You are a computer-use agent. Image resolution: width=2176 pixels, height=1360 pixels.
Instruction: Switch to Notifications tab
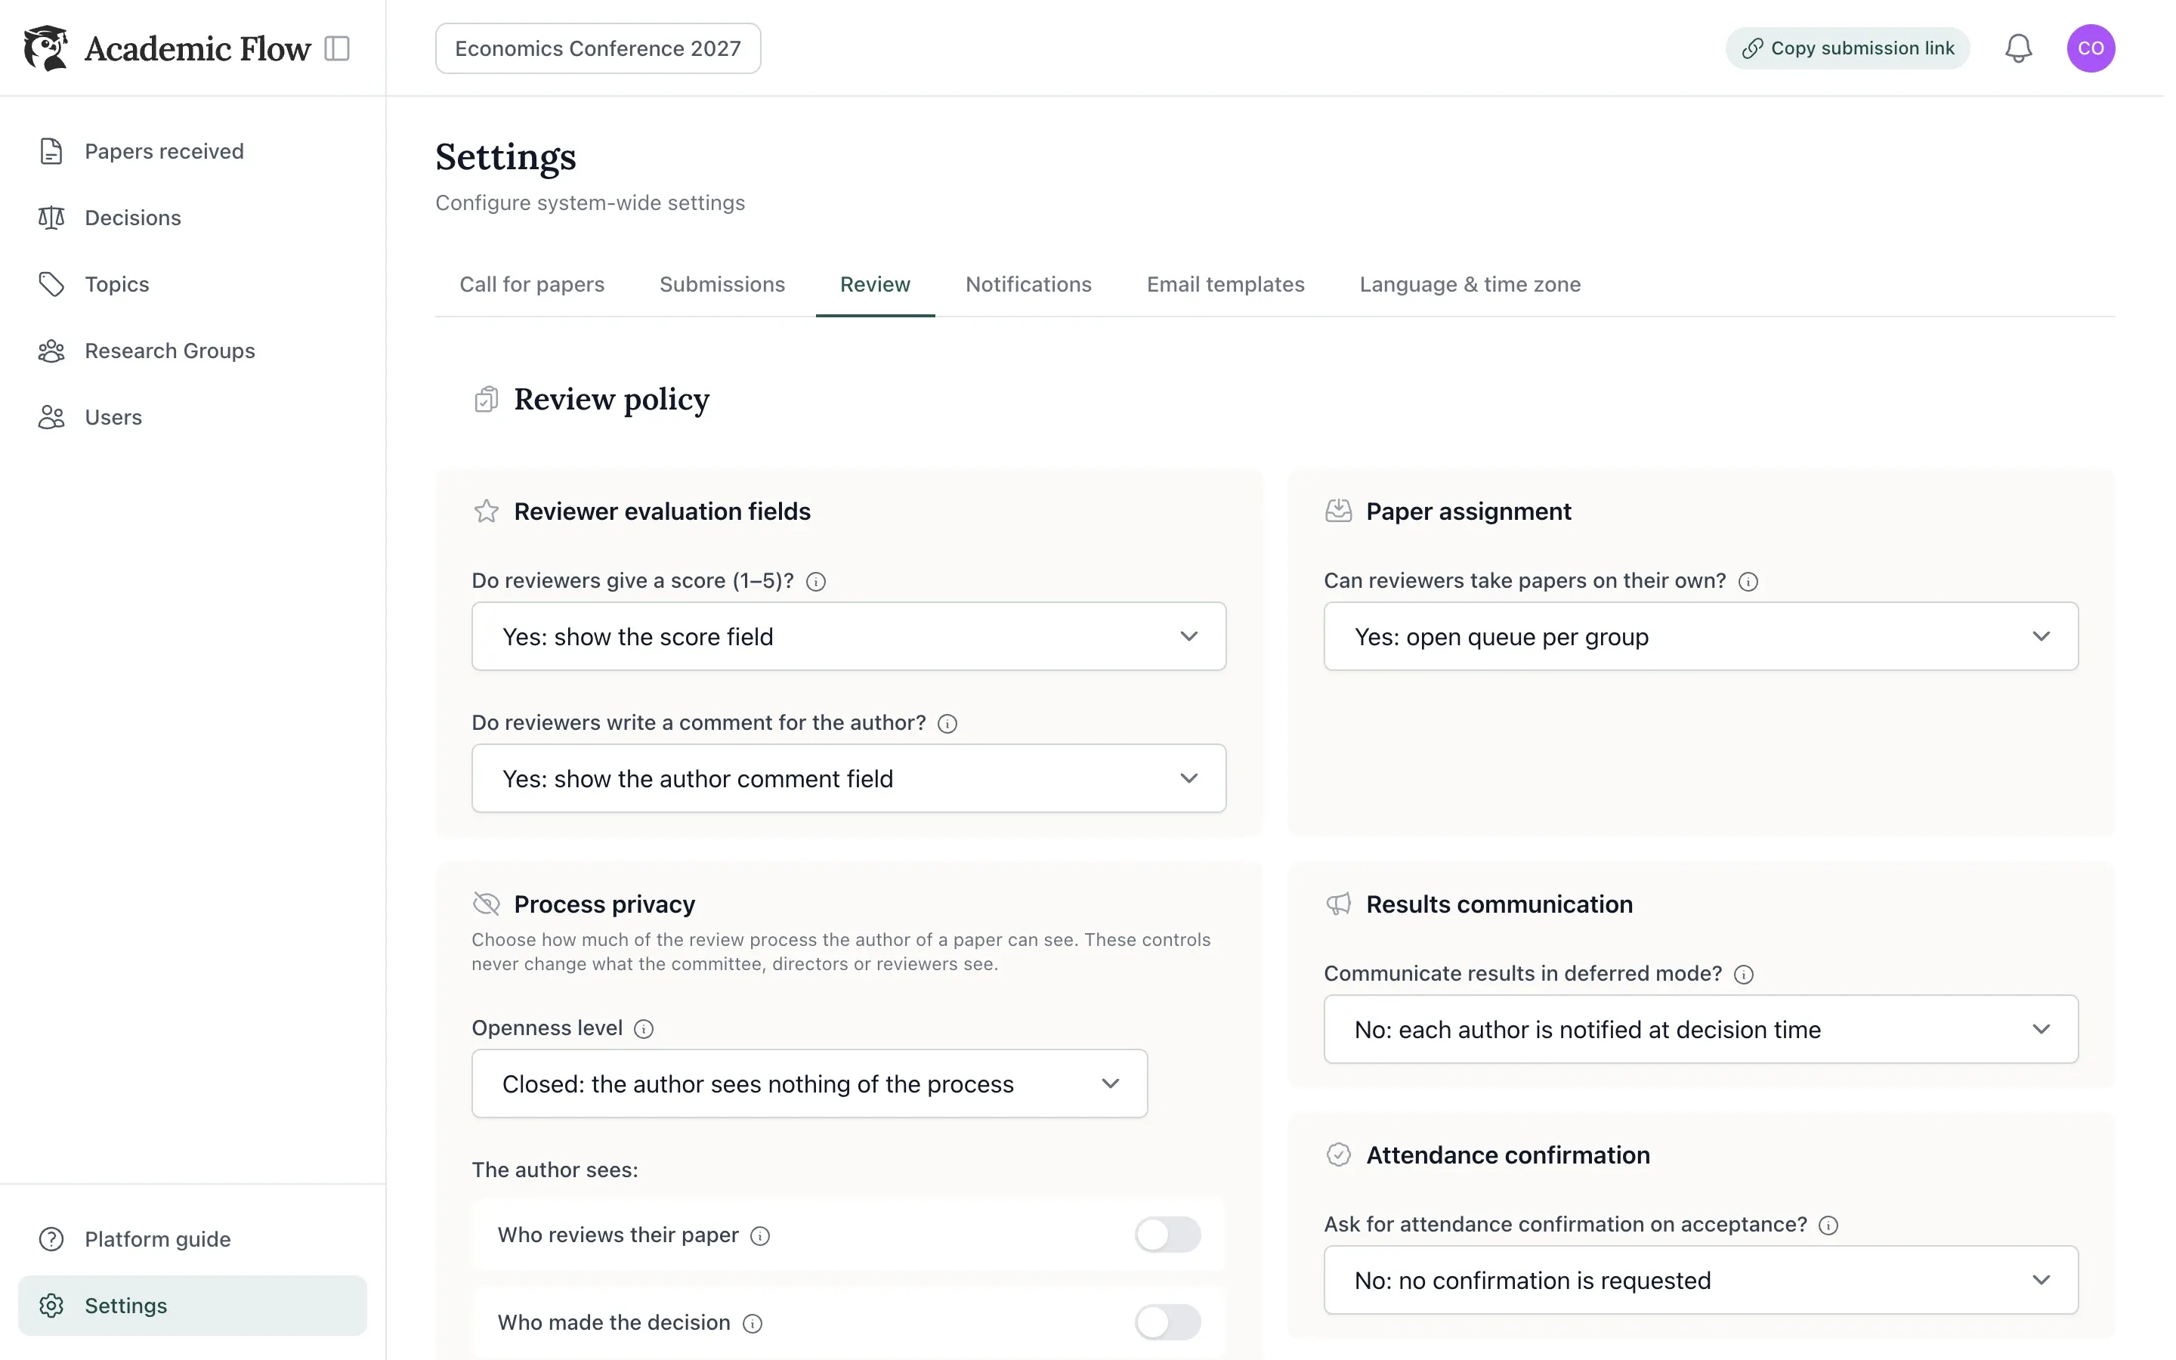click(x=1028, y=284)
